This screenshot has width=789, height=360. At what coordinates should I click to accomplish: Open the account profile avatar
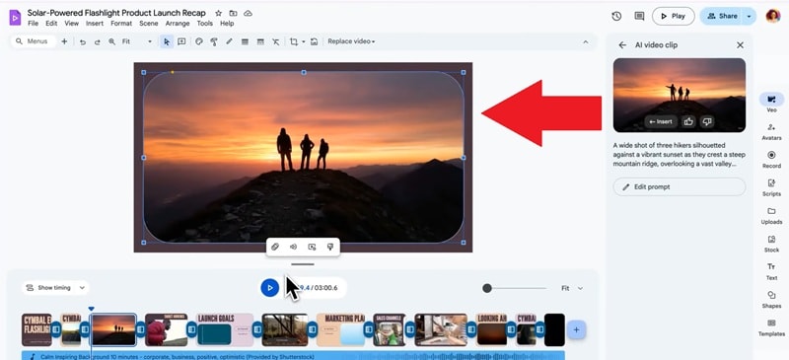[x=773, y=16]
